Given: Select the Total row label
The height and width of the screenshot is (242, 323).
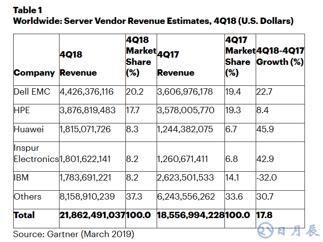Looking at the screenshot, I should pos(24,215).
